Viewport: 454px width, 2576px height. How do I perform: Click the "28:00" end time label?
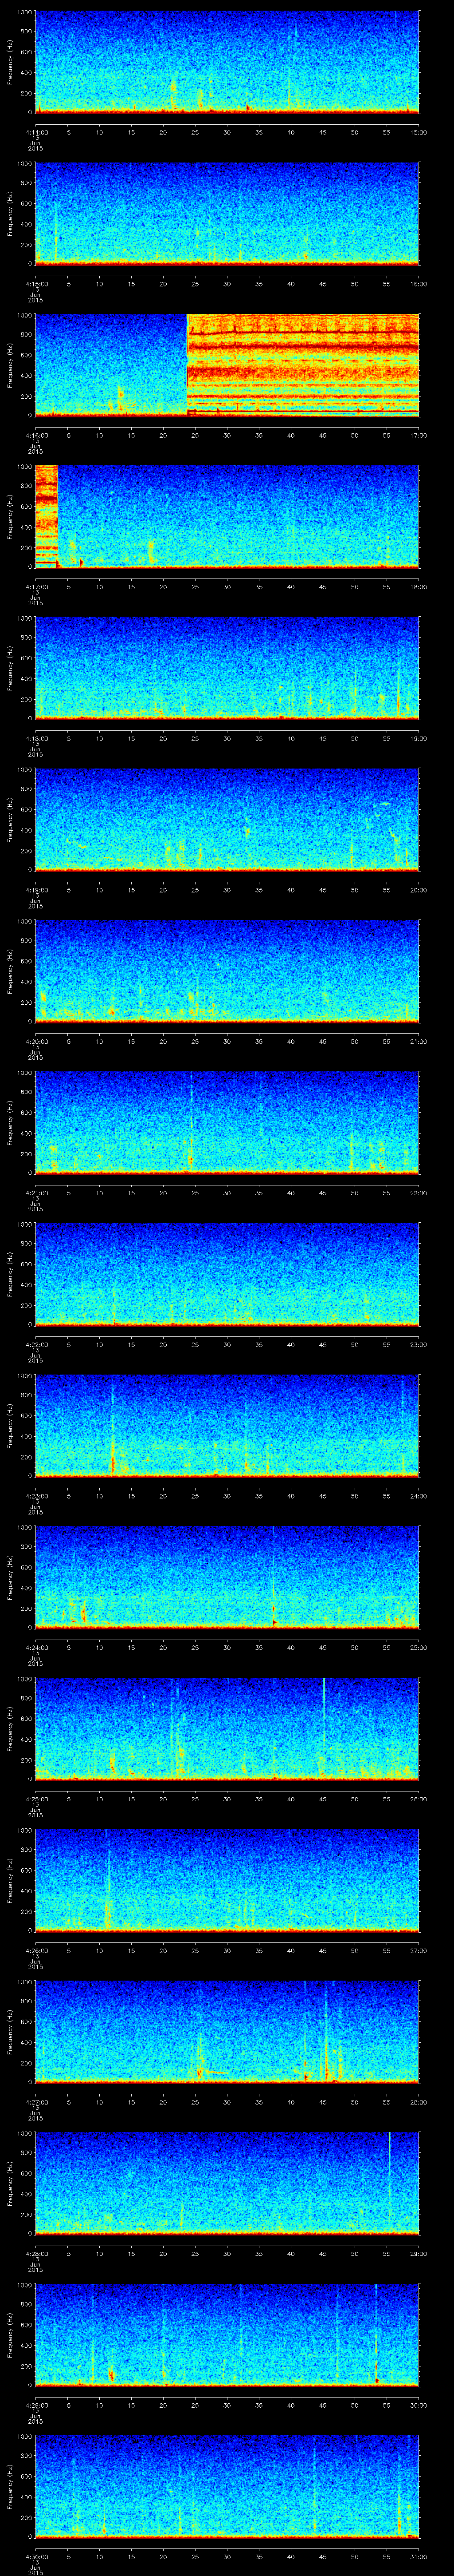(x=419, y=2102)
